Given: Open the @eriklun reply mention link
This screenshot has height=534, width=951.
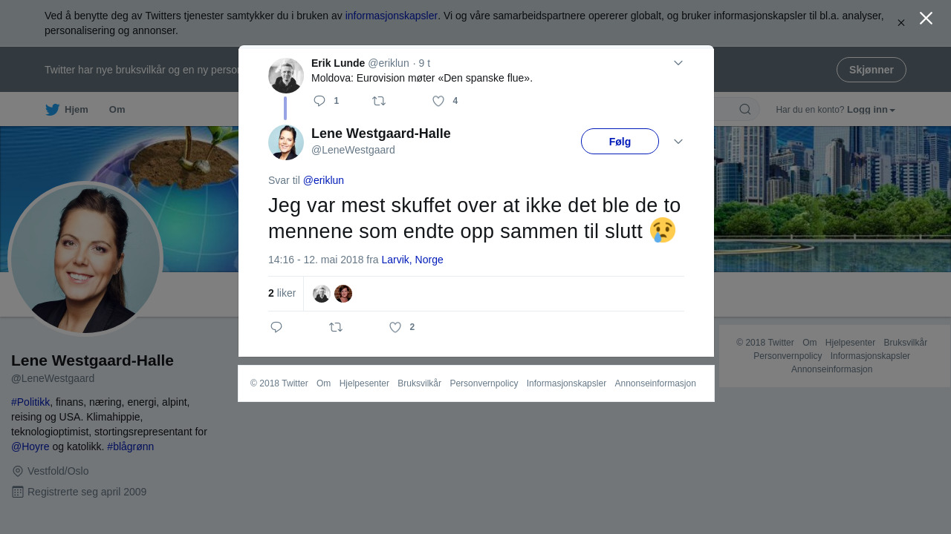Looking at the screenshot, I should click(x=323, y=180).
